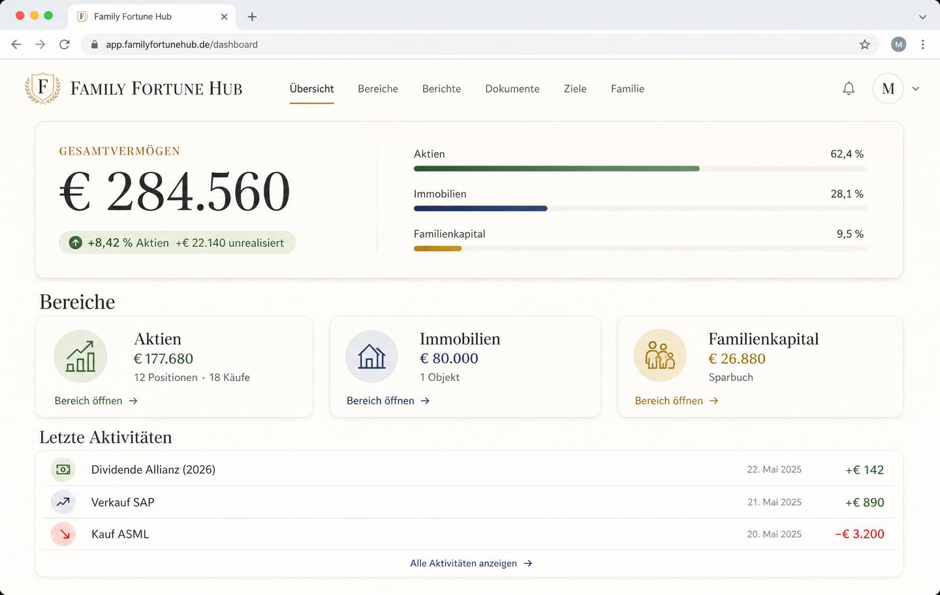Click the Kauf ASML activity title
940x595 pixels.
coord(120,534)
